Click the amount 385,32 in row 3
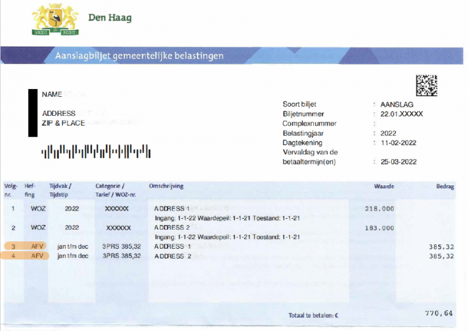Viewport: 468px width, 331px height. pyautogui.click(x=441, y=247)
